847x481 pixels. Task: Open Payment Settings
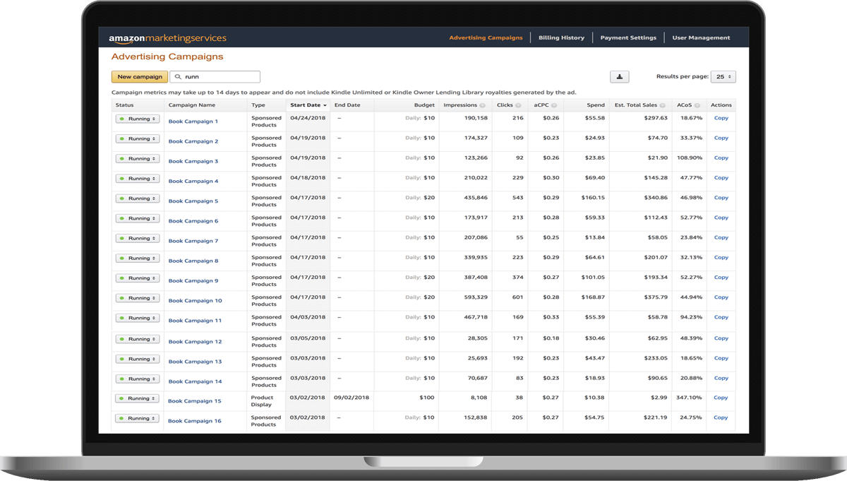[628, 37]
